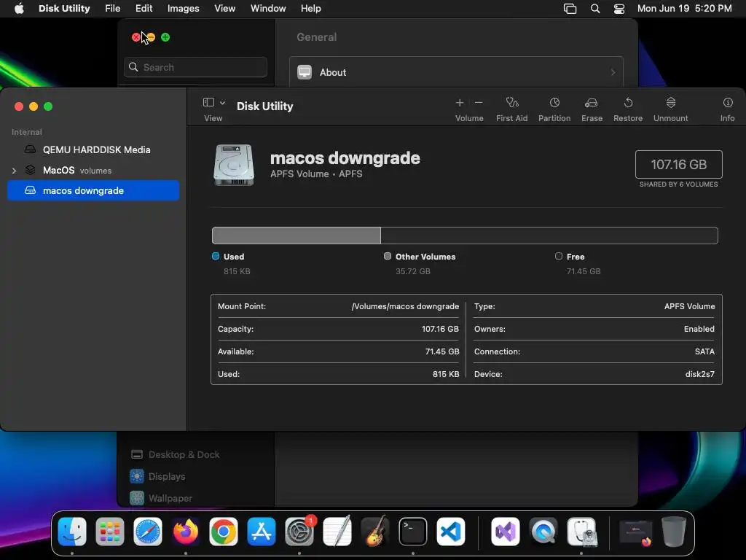Open the minimized Firefox window thumbnail in Dock
The height and width of the screenshot is (560, 746).
(x=635, y=532)
